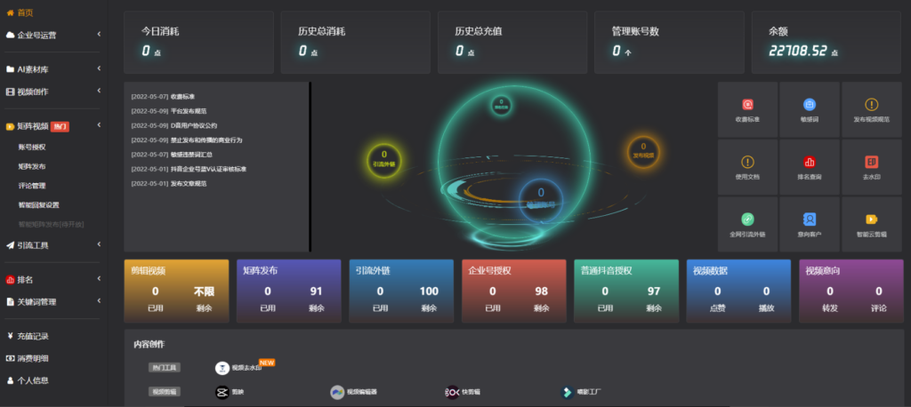The image size is (911, 407).
Task: Open the 收藏标准 quick tile icon
Action: point(747,105)
